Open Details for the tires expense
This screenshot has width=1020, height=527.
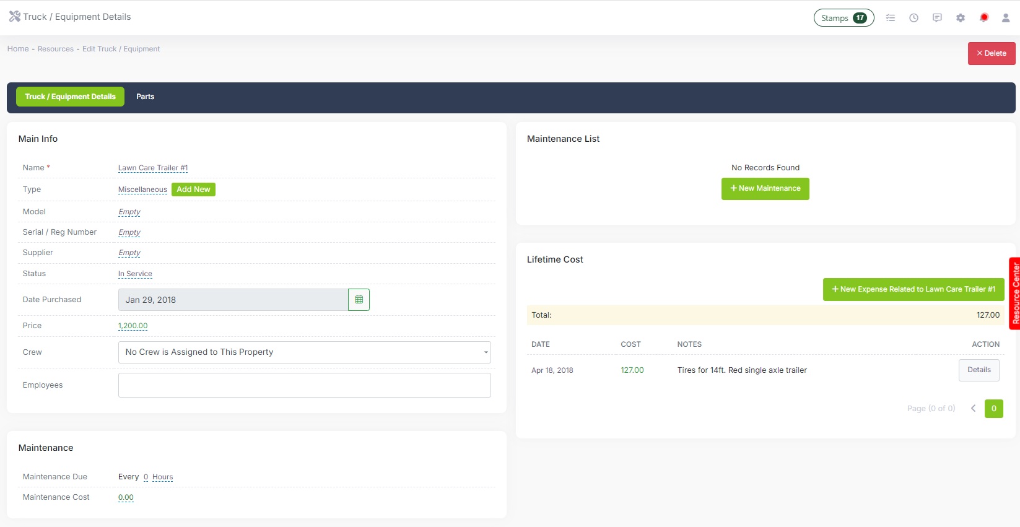pyautogui.click(x=979, y=370)
